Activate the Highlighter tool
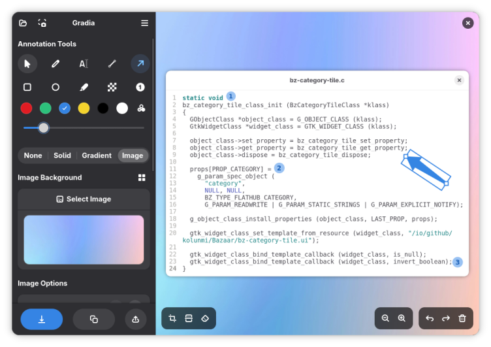491x347 pixels. pyautogui.click(x=84, y=87)
